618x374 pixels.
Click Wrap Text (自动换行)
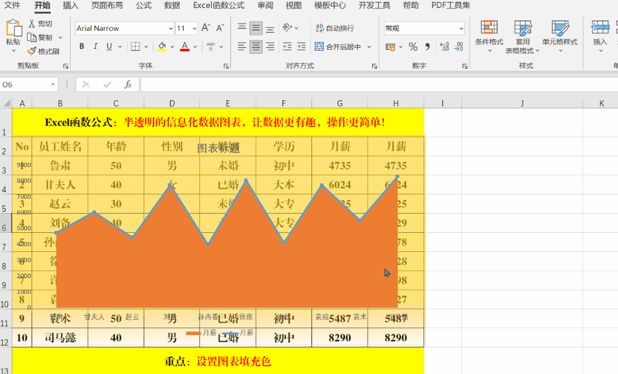[334, 28]
